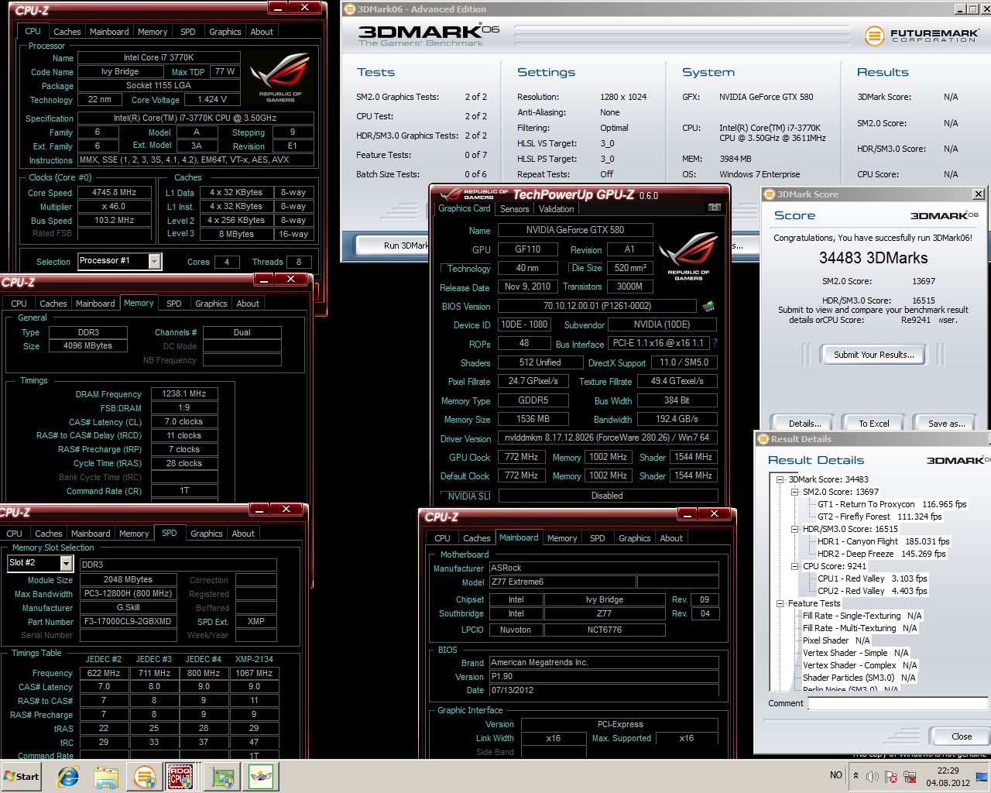Click network tray icon with red X
The image size is (991, 793).
point(910,776)
